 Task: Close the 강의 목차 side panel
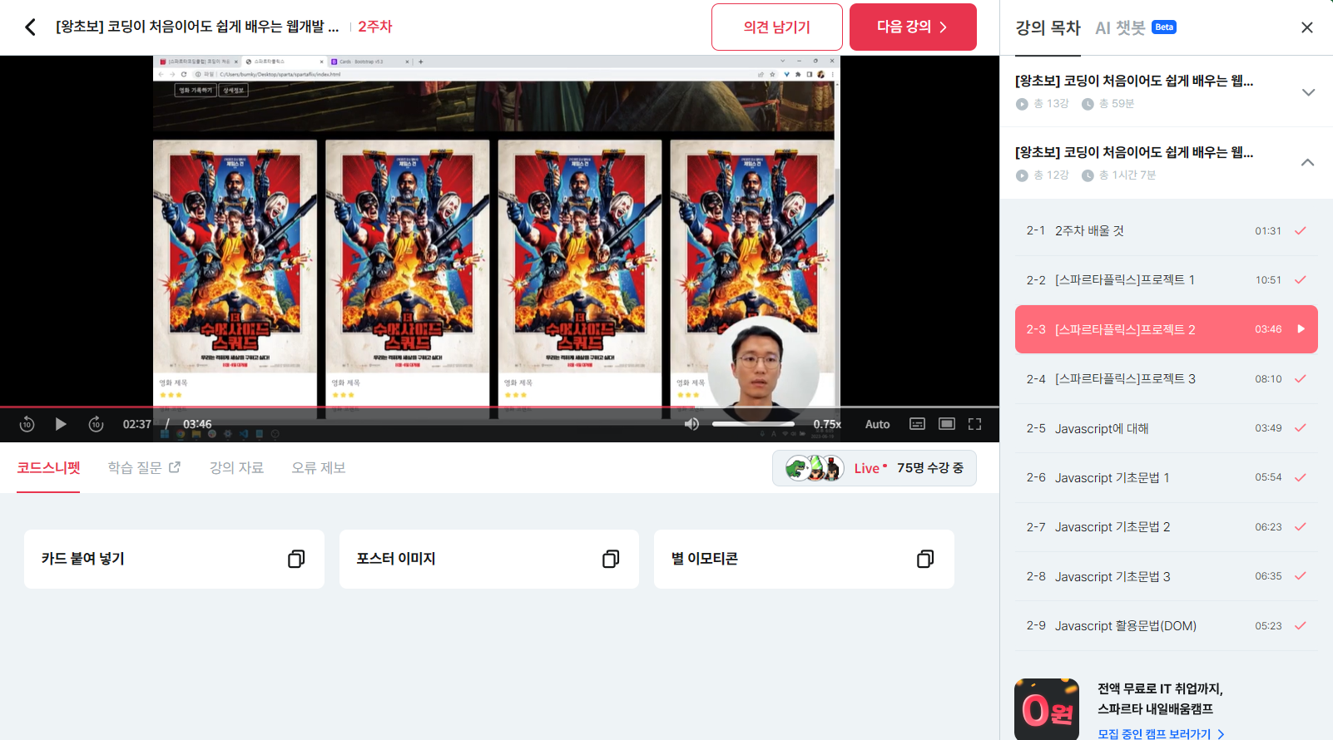coord(1307,27)
